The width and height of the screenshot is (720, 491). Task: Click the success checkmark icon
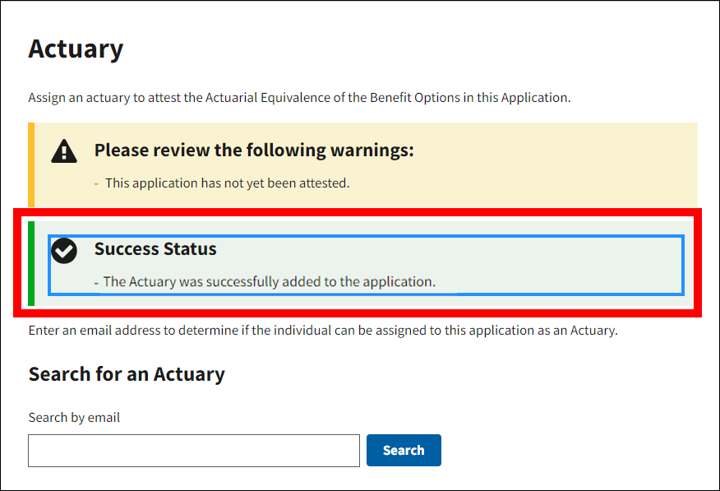pos(64,250)
